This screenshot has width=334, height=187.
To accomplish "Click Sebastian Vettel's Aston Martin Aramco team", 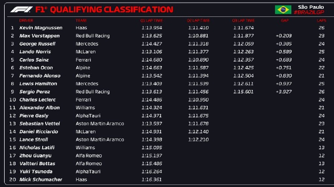I will 100,123.
